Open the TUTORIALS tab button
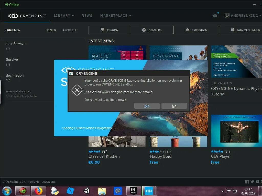 (196, 30)
